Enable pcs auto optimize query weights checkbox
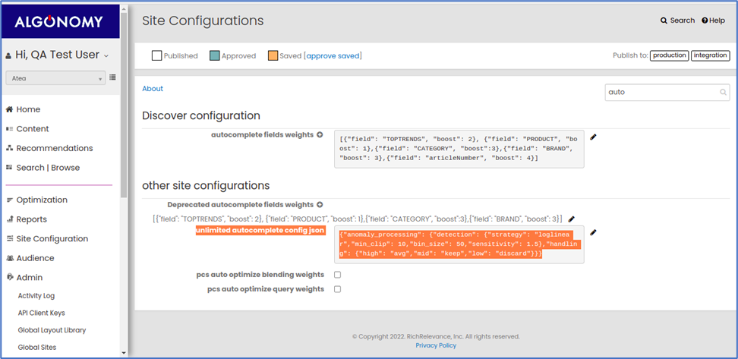738x359 pixels. tap(337, 289)
